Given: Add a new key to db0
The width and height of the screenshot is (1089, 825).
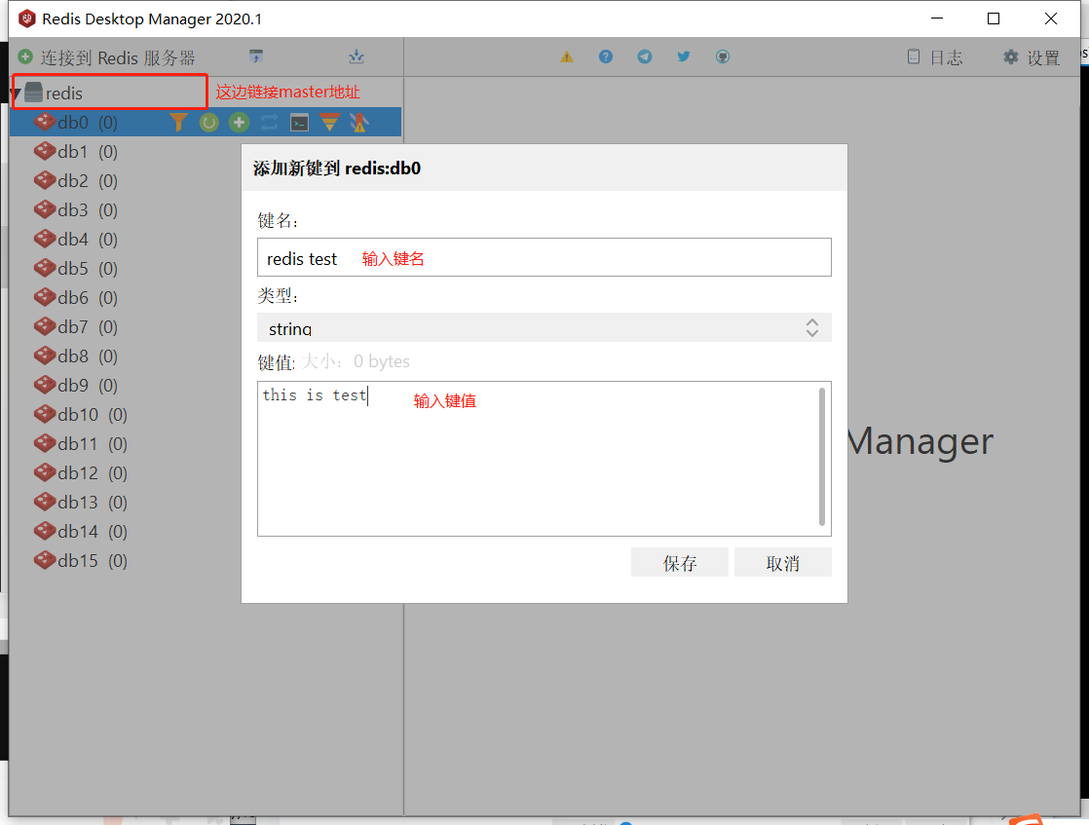Looking at the screenshot, I should 239,122.
